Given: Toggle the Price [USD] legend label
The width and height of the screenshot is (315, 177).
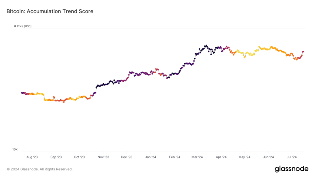Looking at the screenshot, I should pos(24,26).
